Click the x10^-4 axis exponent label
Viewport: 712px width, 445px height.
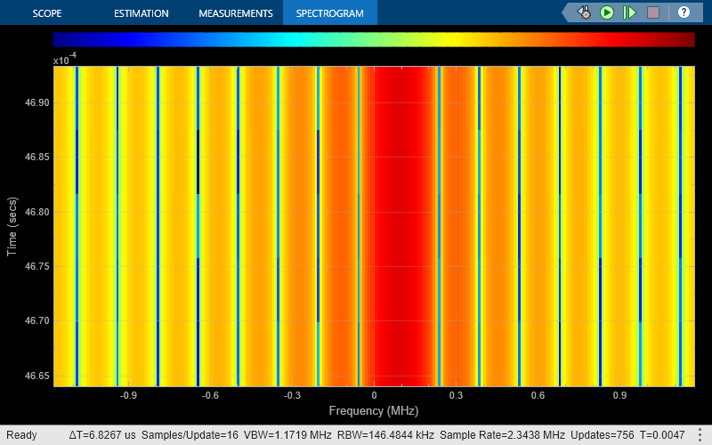[64, 59]
